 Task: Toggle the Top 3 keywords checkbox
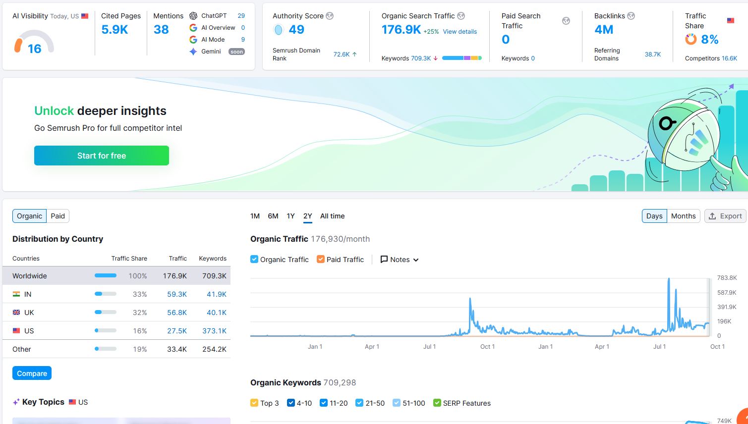[254, 403]
